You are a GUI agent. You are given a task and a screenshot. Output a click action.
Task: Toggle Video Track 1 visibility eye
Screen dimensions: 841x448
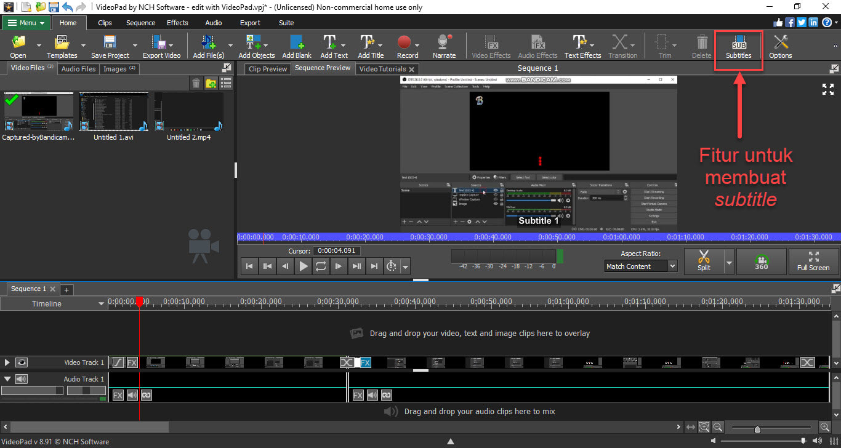pos(22,362)
